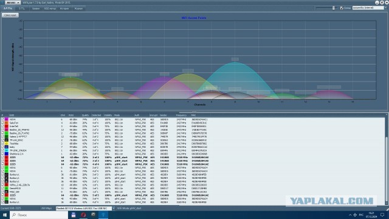The image size is (389, 219).
Task: Sort table by RSSI column header
Action: [71, 115]
